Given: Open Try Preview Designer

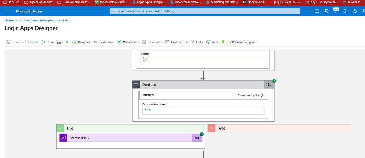Looking at the screenshot, I should click(238, 42).
